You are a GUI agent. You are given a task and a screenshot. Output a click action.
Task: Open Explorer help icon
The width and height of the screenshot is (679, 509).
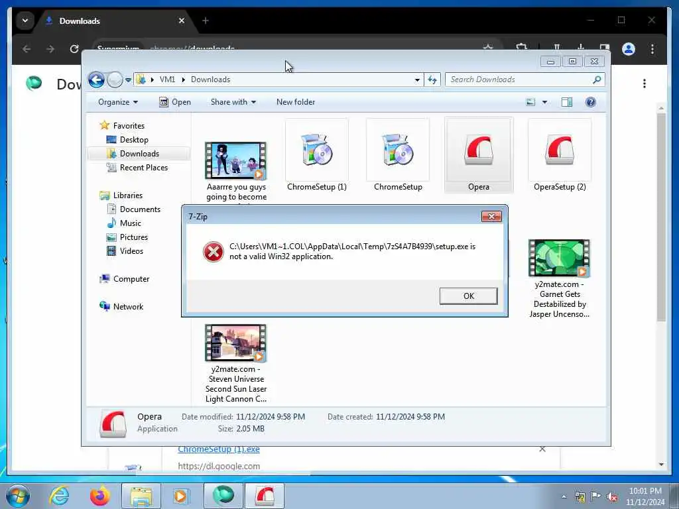point(591,102)
